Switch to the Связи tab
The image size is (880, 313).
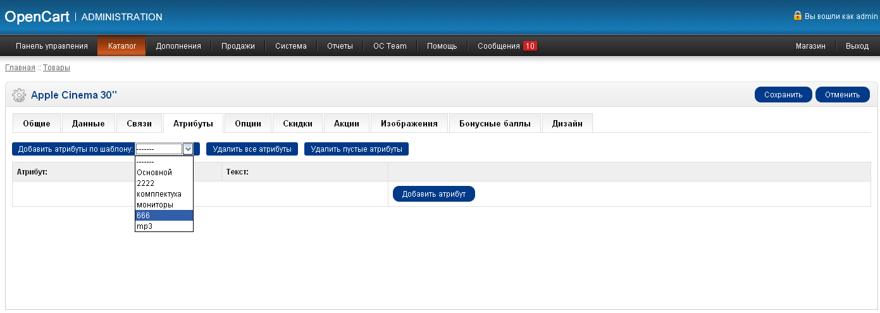point(139,123)
